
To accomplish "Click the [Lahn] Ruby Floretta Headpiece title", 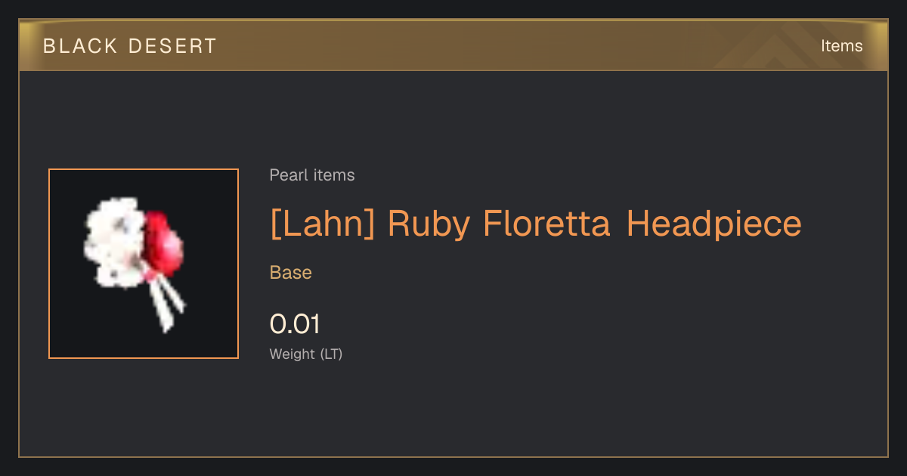I will pyautogui.click(x=536, y=224).
